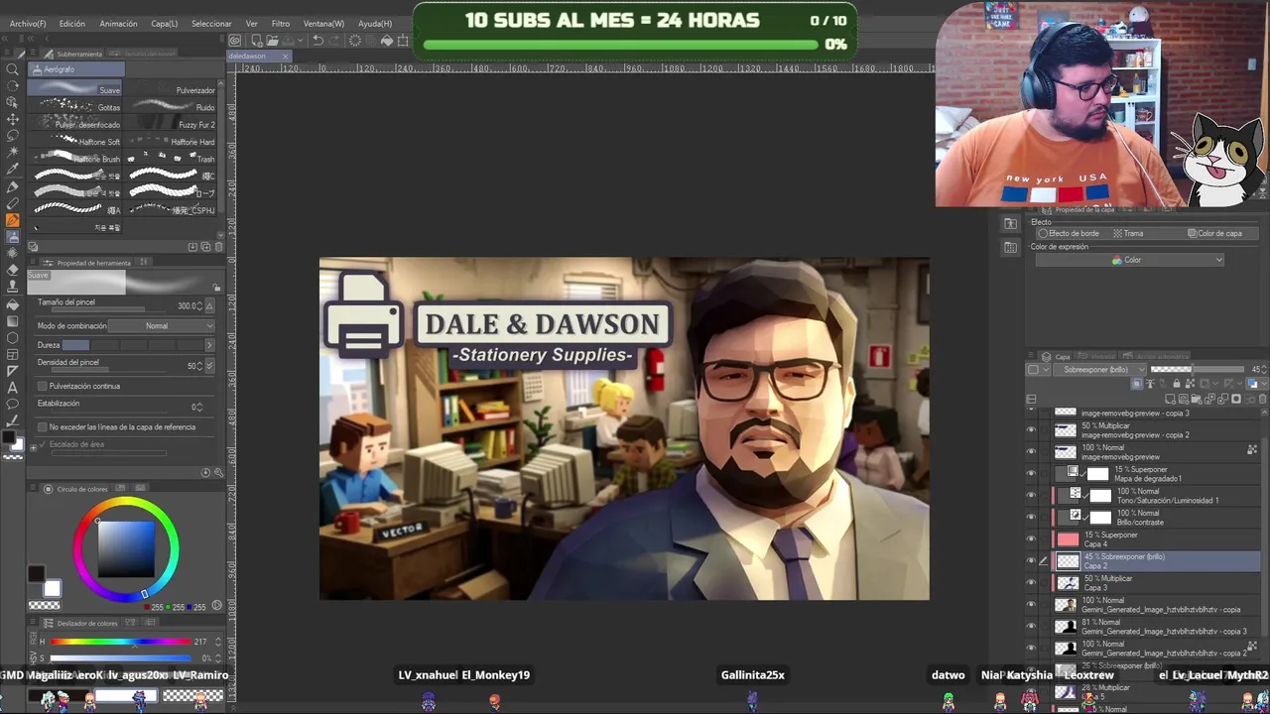Hide the Tono/Saturación/Luminosidad 1 layer
This screenshot has width=1270, height=714.
coord(1031,496)
